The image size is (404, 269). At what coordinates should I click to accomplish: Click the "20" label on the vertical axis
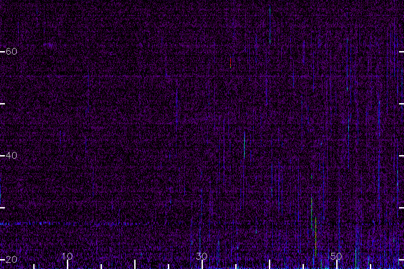pyautogui.click(x=11, y=260)
